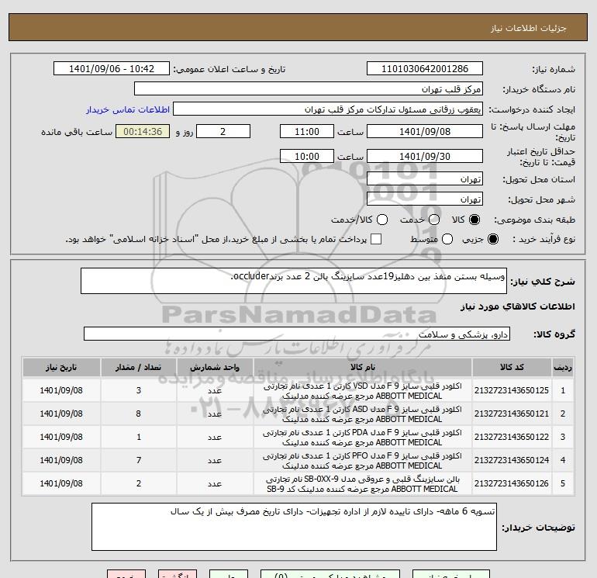Click the اطلاعات کالاهای مورد نیاز section title
This screenshot has height=578, width=597.
pyautogui.click(x=518, y=306)
